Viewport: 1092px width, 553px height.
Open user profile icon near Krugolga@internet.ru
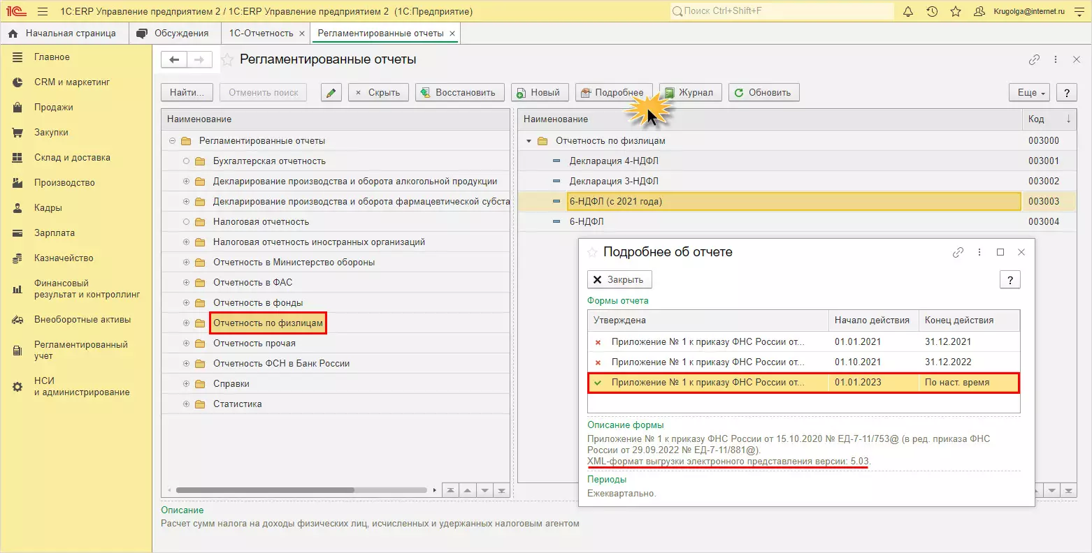[x=979, y=11]
